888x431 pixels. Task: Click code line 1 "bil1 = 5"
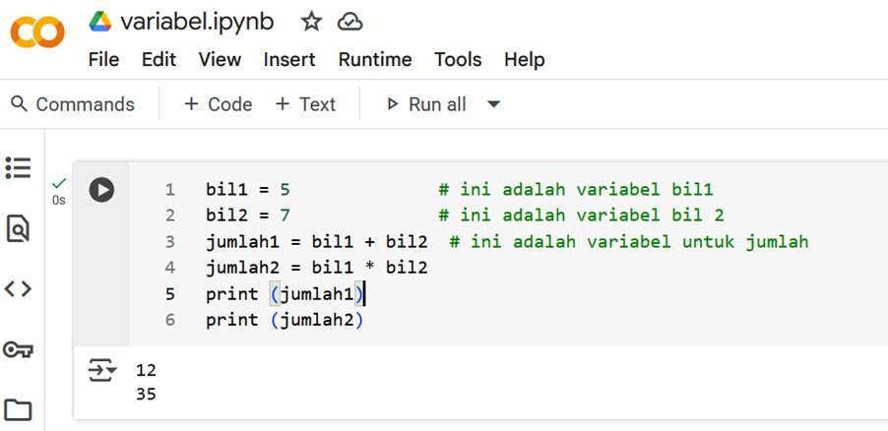[x=248, y=189]
